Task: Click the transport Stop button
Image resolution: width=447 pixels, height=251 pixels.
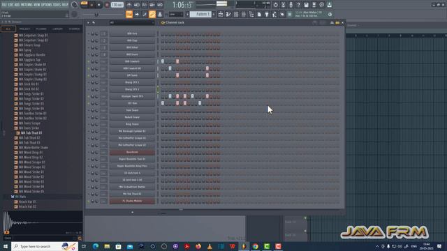Action: click(x=99, y=5)
